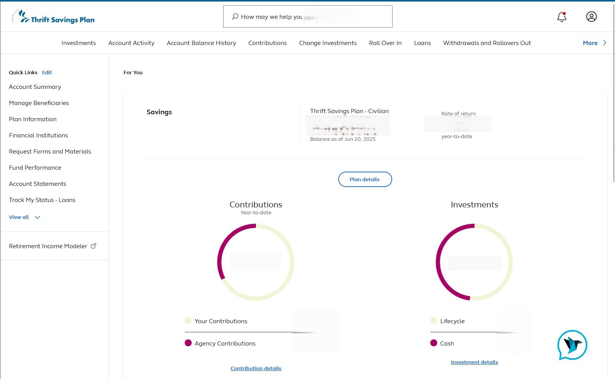This screenshot has height=379, width=615.
Task: Open the Investment details link
Action: (475, 362)
